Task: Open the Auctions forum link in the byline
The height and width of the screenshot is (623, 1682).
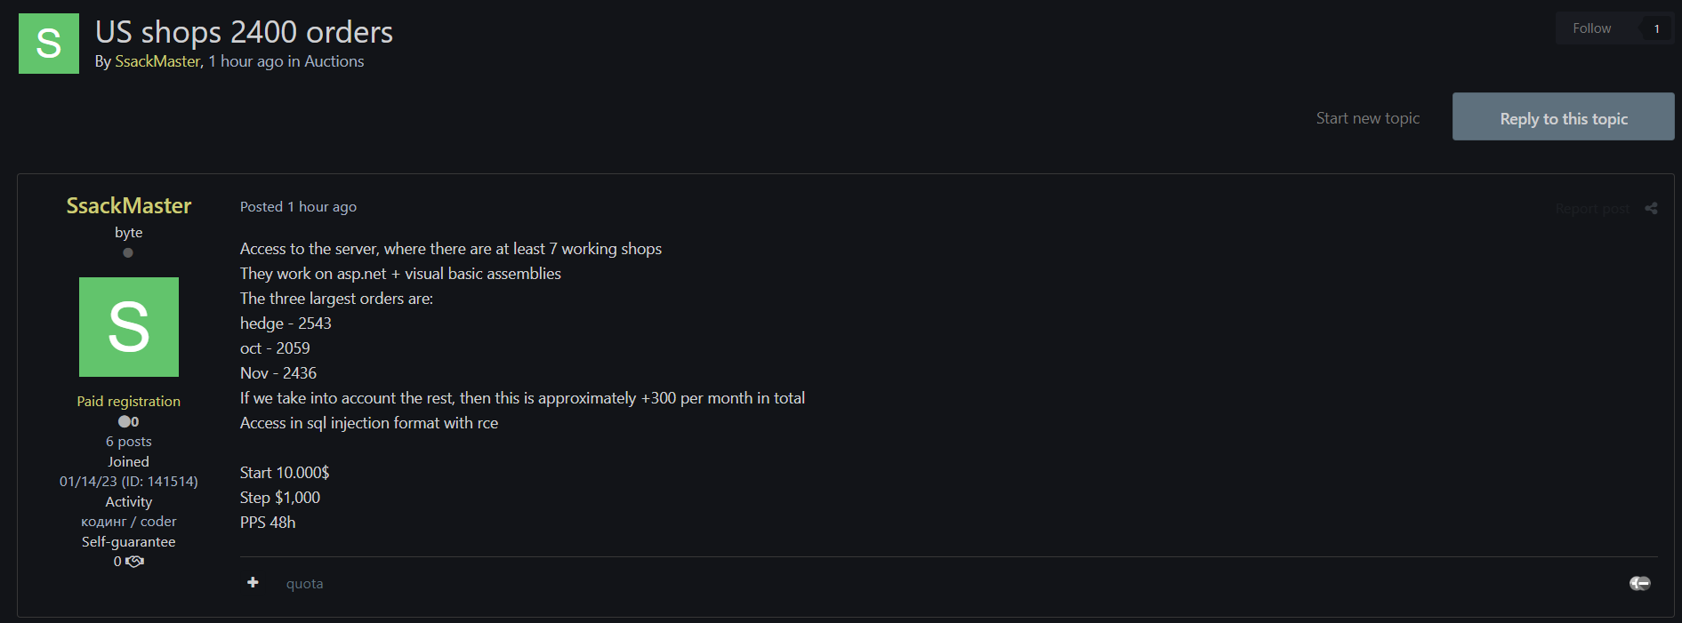Action: 334,61
